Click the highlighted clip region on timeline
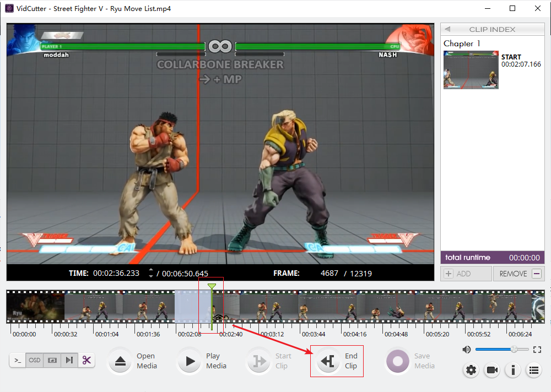551x392 pixels. (x=192, y=306)
